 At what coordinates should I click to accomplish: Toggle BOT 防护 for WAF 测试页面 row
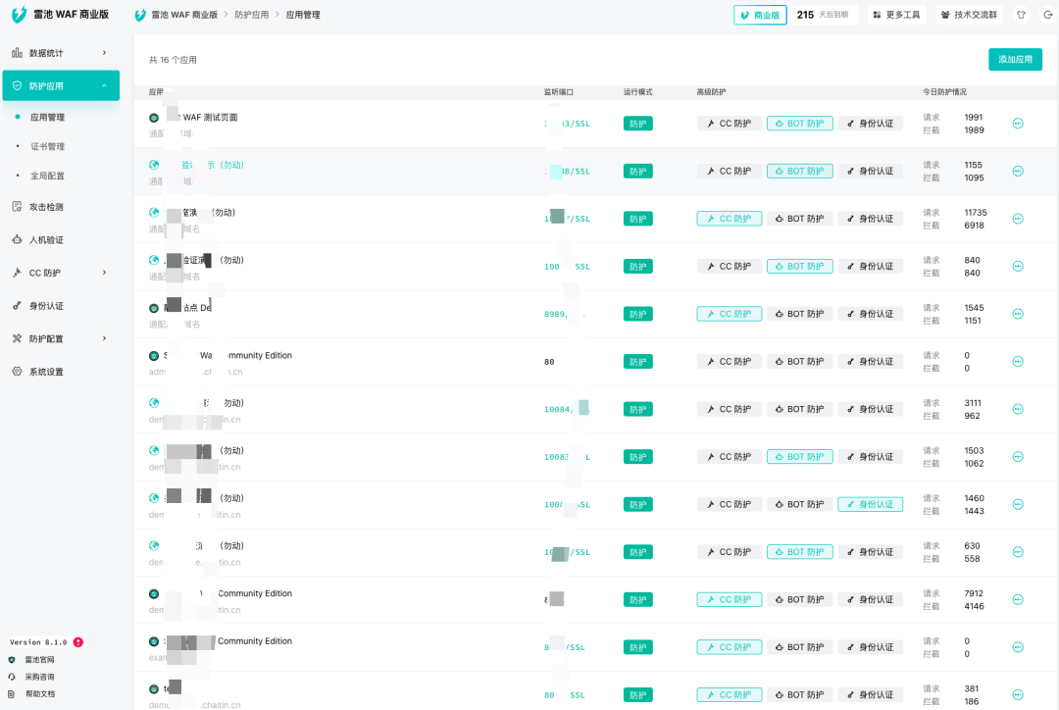coord(800,124)
